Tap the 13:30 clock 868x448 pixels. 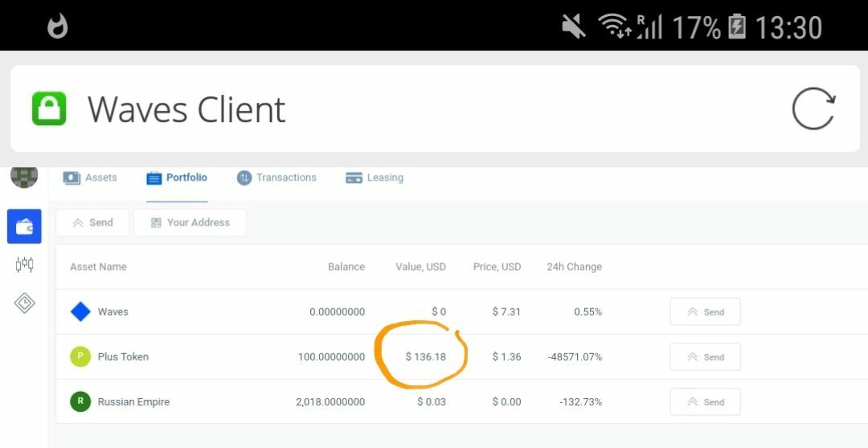789,27
